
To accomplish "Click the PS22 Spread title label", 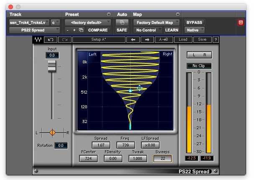I will pyautogui.click(x=194, y=171).
